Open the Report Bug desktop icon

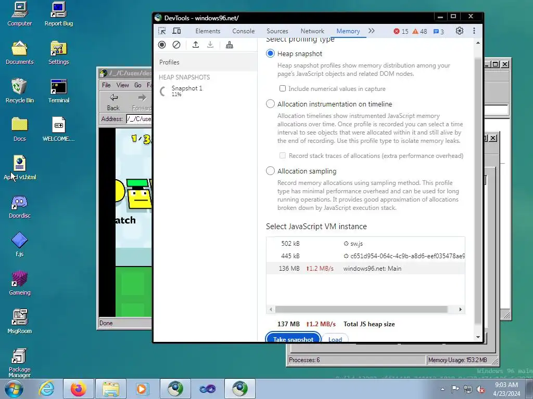[59, 14]
